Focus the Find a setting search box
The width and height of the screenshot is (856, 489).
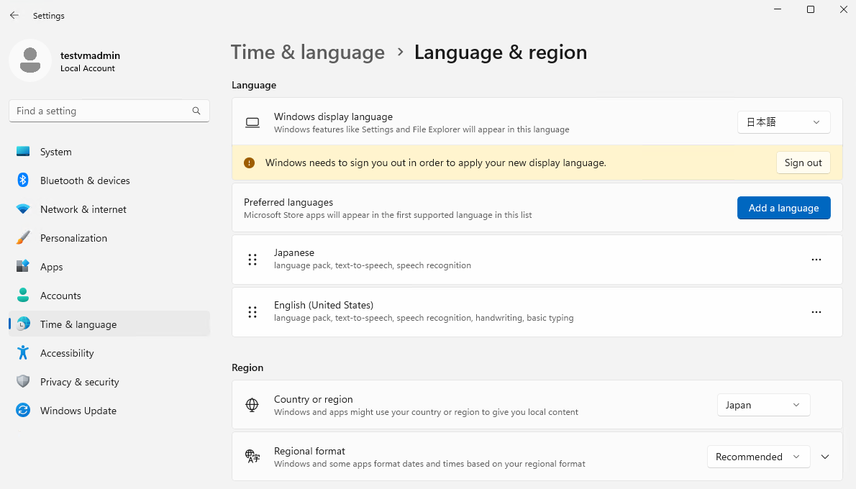click(x=109, y=111)
